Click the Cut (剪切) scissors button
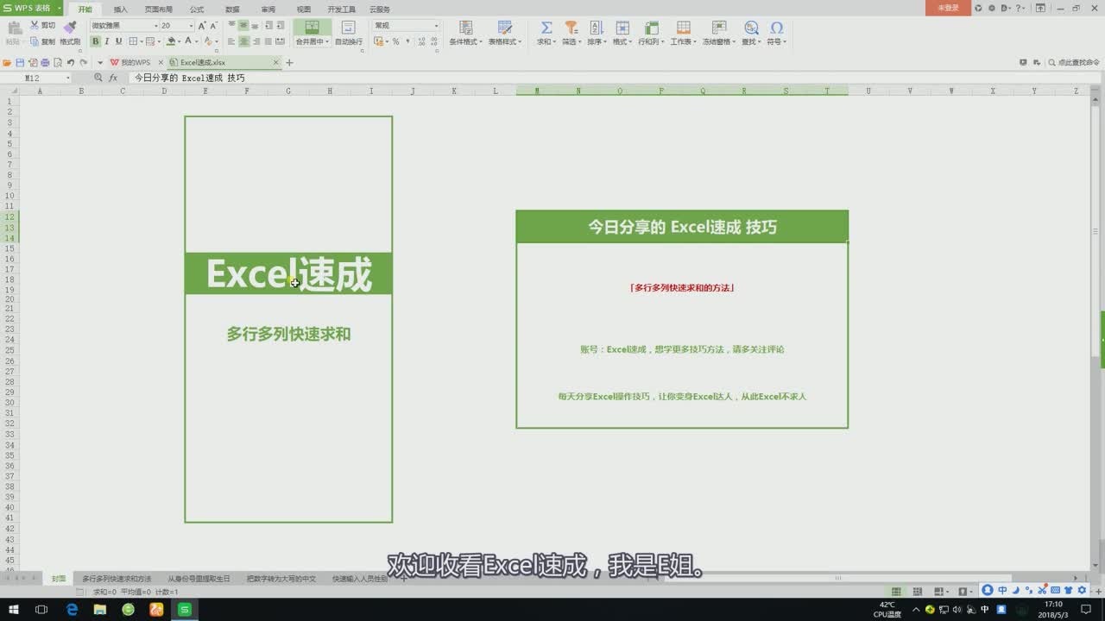1105x621 pixels. 42,26
